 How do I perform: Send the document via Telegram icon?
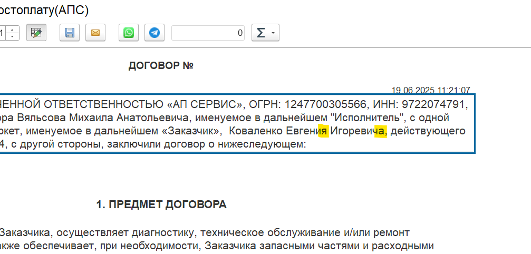154,33
